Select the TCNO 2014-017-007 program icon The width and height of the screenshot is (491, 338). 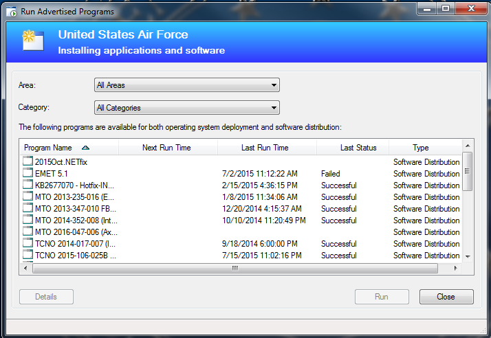(28, 244)
